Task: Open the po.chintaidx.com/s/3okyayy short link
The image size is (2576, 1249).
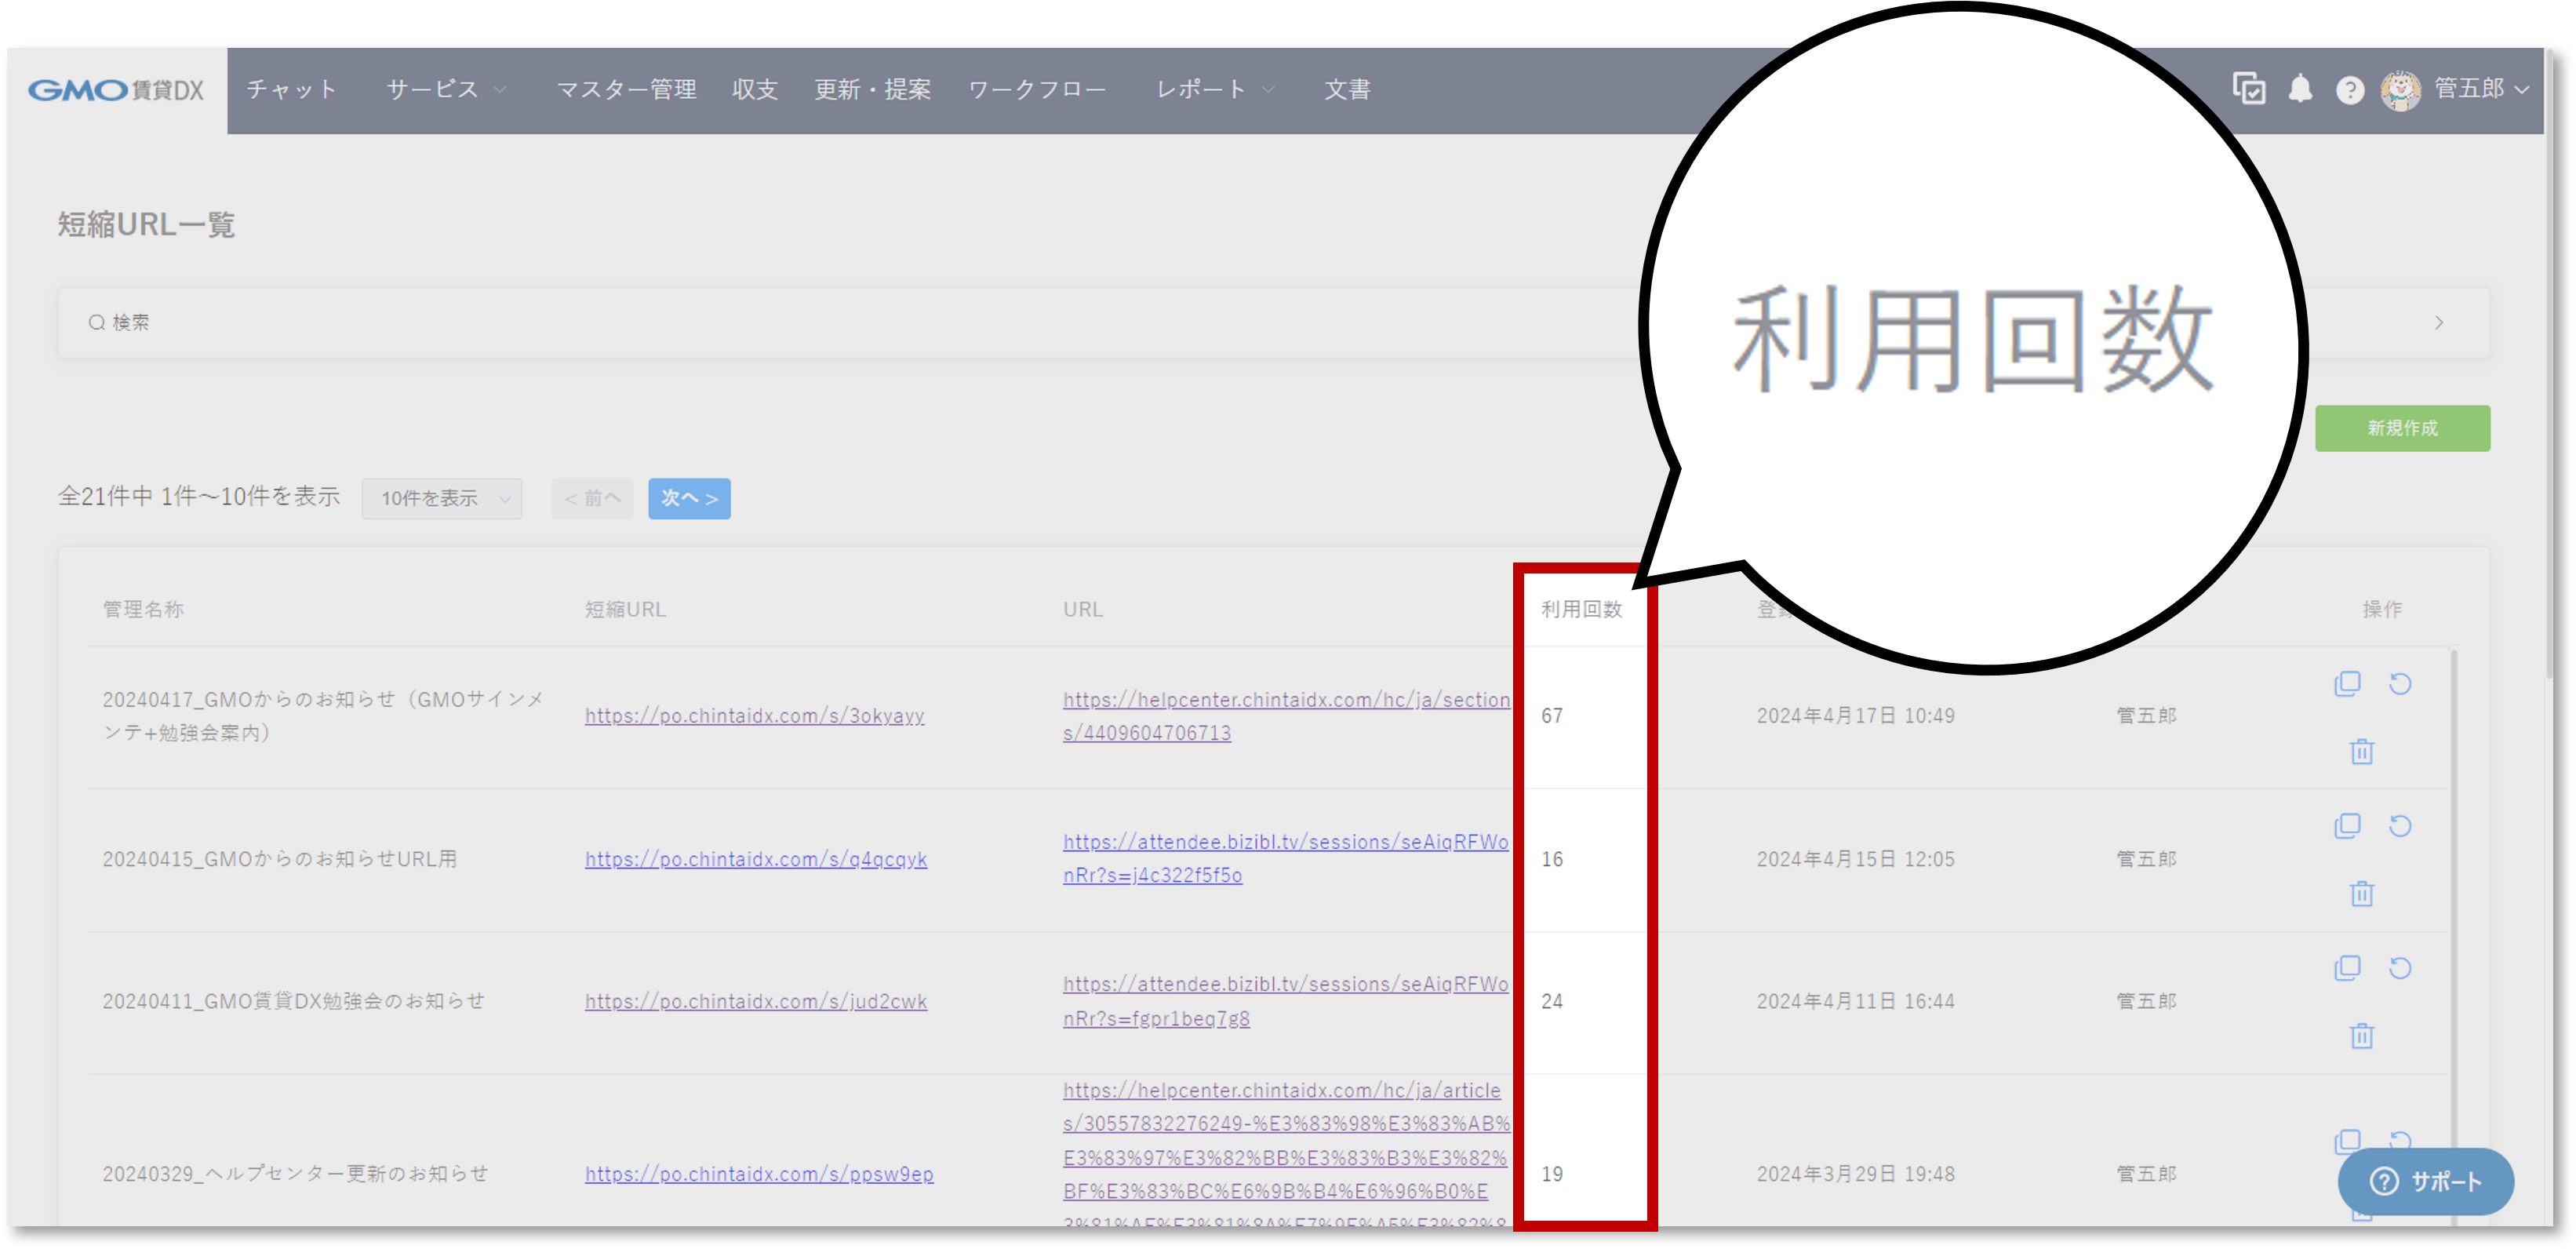Action: [x=754, y=716]
